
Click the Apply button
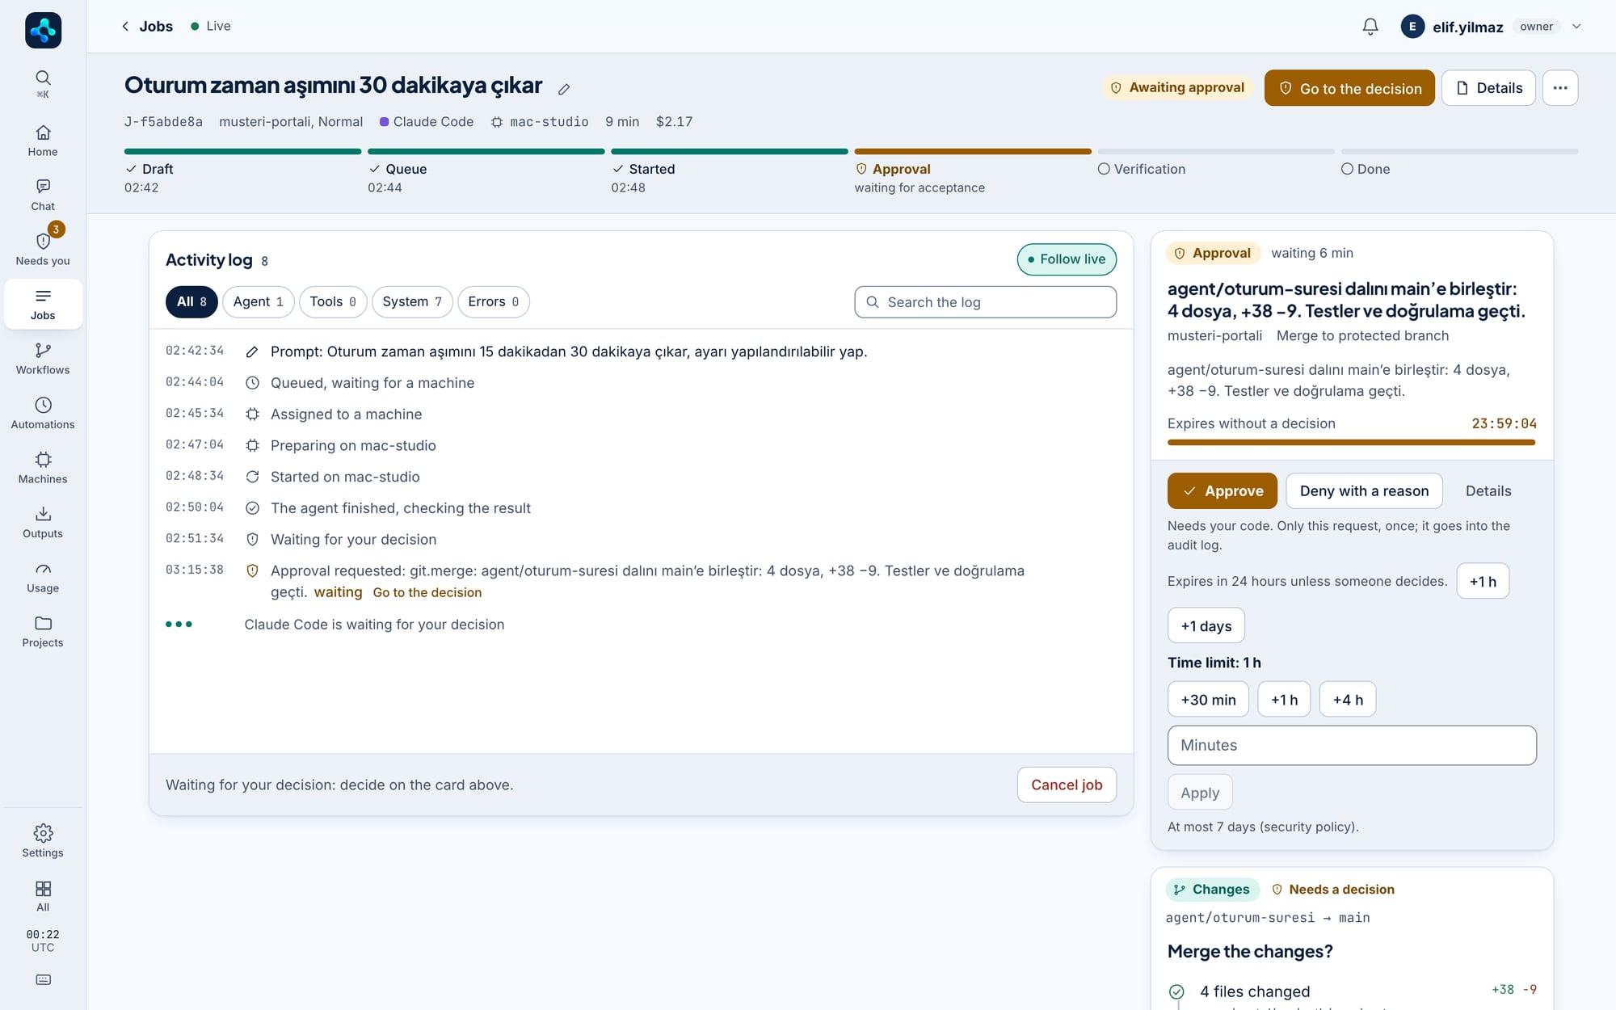[1200, 792]
